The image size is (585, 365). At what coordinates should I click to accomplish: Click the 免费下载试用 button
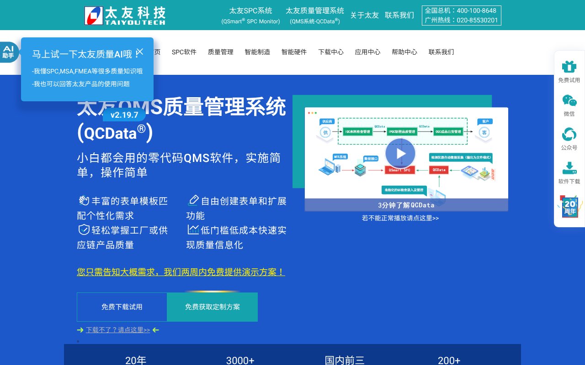(122, 307)
